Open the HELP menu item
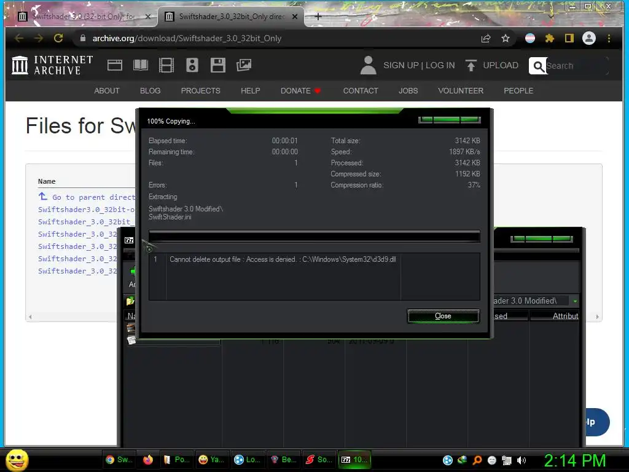This screenshot has height=472, width=629. (x=251, y=91)
